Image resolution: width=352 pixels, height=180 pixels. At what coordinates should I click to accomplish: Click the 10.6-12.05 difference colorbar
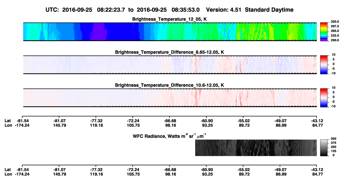click(x=324, y=98)
